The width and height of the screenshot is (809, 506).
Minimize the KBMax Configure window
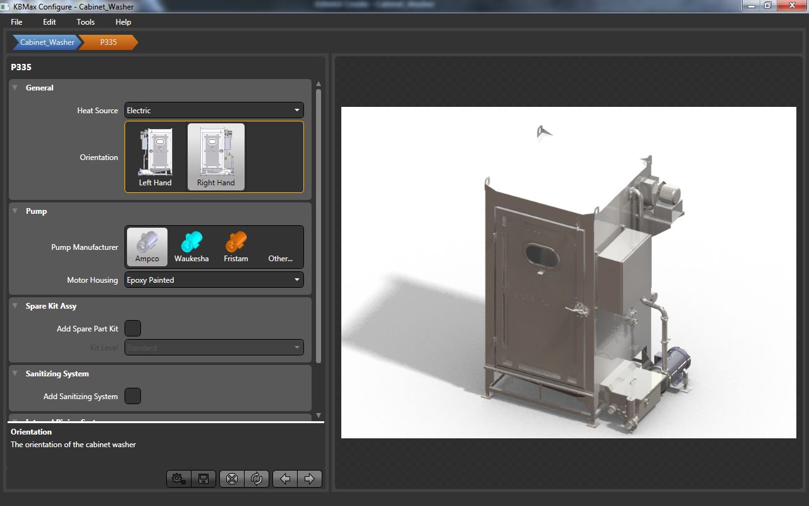point(750,5)
